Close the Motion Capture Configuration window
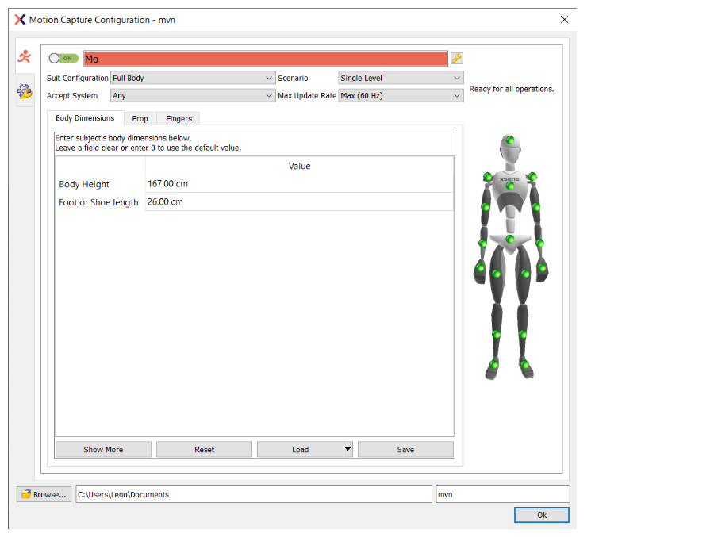The image size is (714, 537). coord(564,20)
